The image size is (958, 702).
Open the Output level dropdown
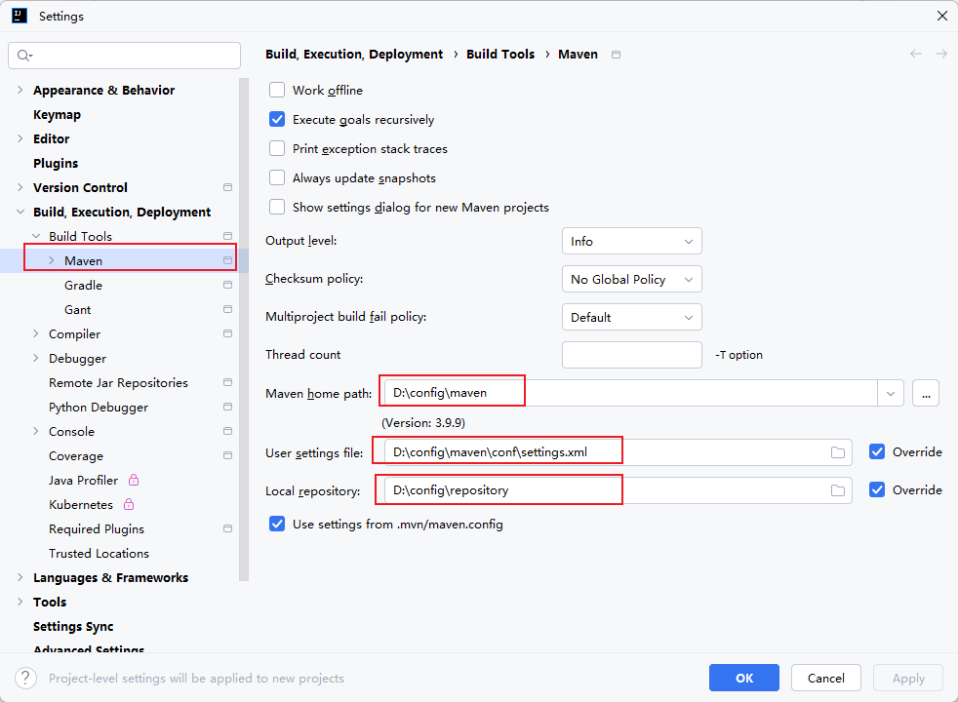point(632,241)
